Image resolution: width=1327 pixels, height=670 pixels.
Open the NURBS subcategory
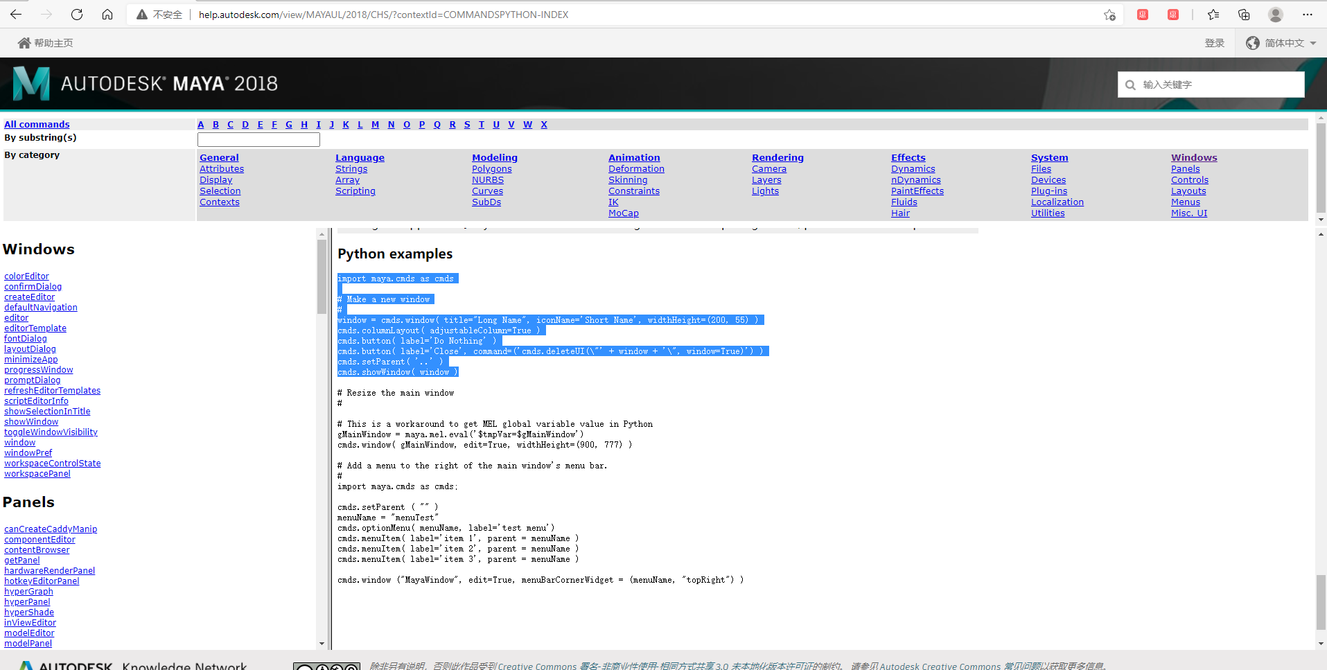coord(488,180)
